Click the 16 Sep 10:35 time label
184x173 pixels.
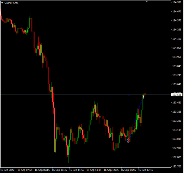coord(59,170)
